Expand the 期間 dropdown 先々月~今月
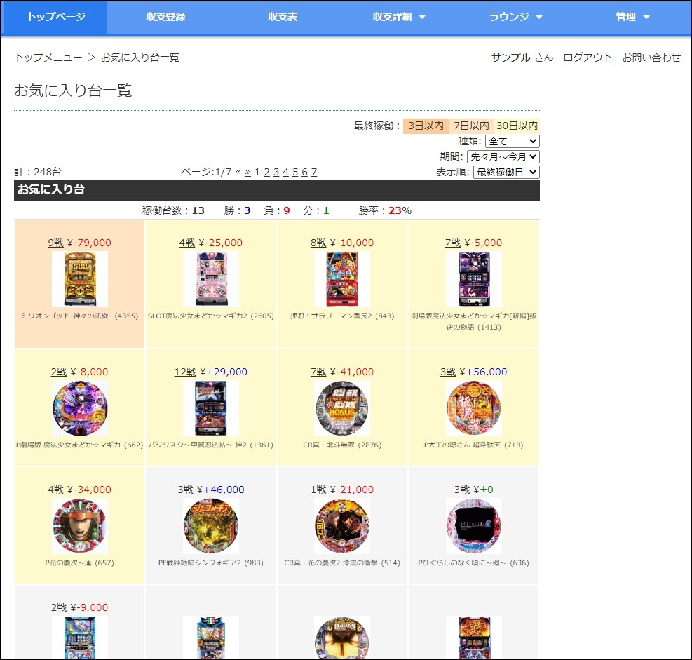Image resolution: width=692 pixels, height=660 pixels. tap(503, 156)
